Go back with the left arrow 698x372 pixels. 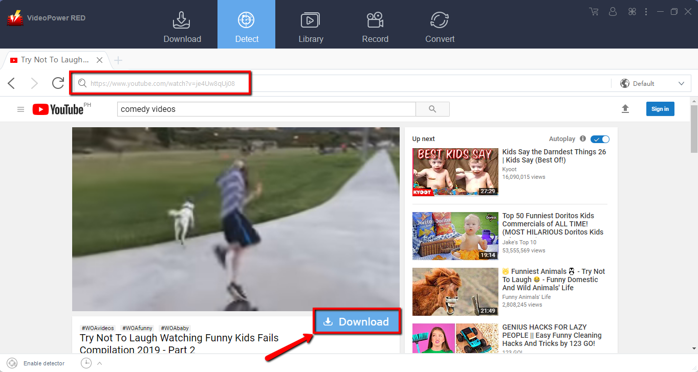coord(12,83)
